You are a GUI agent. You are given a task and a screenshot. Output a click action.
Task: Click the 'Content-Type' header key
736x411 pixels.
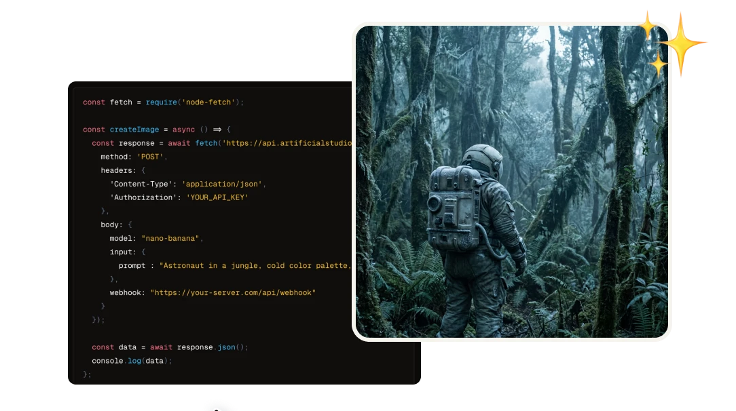[x=141, y=184]
